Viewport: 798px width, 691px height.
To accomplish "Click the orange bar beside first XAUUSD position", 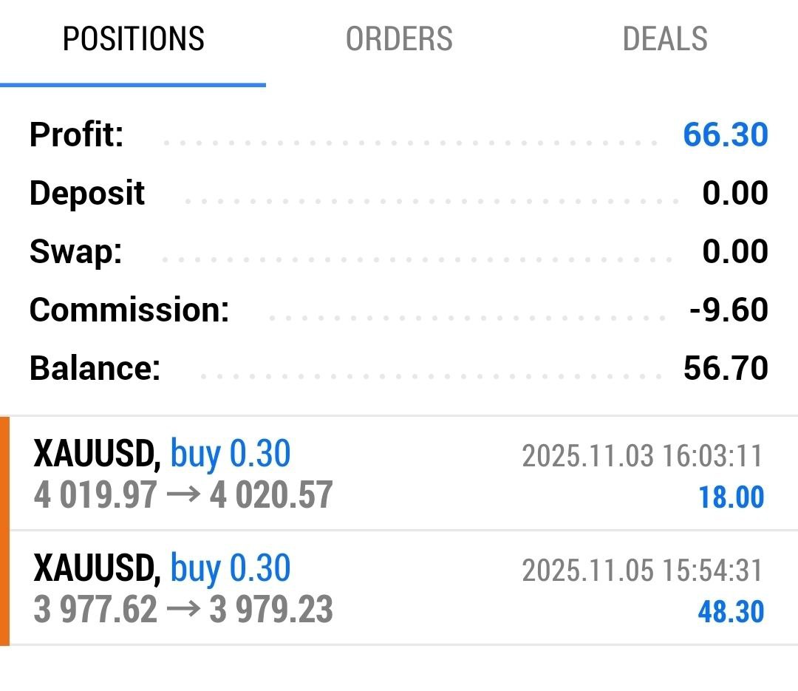I will 5,473.
